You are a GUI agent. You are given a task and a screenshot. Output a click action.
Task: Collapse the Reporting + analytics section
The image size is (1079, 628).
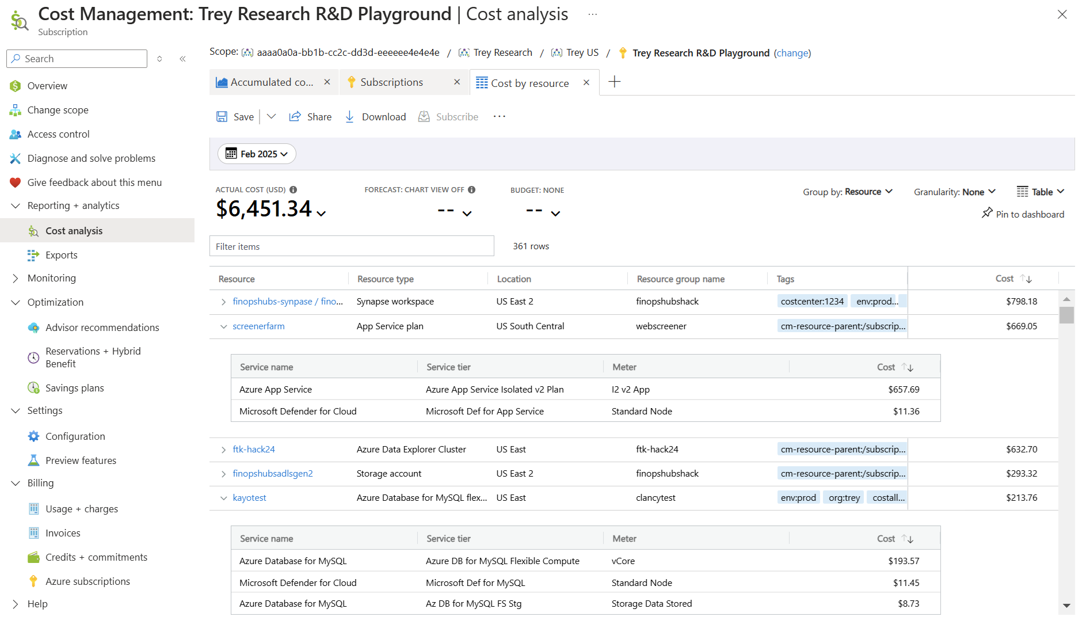click(16, 206)
